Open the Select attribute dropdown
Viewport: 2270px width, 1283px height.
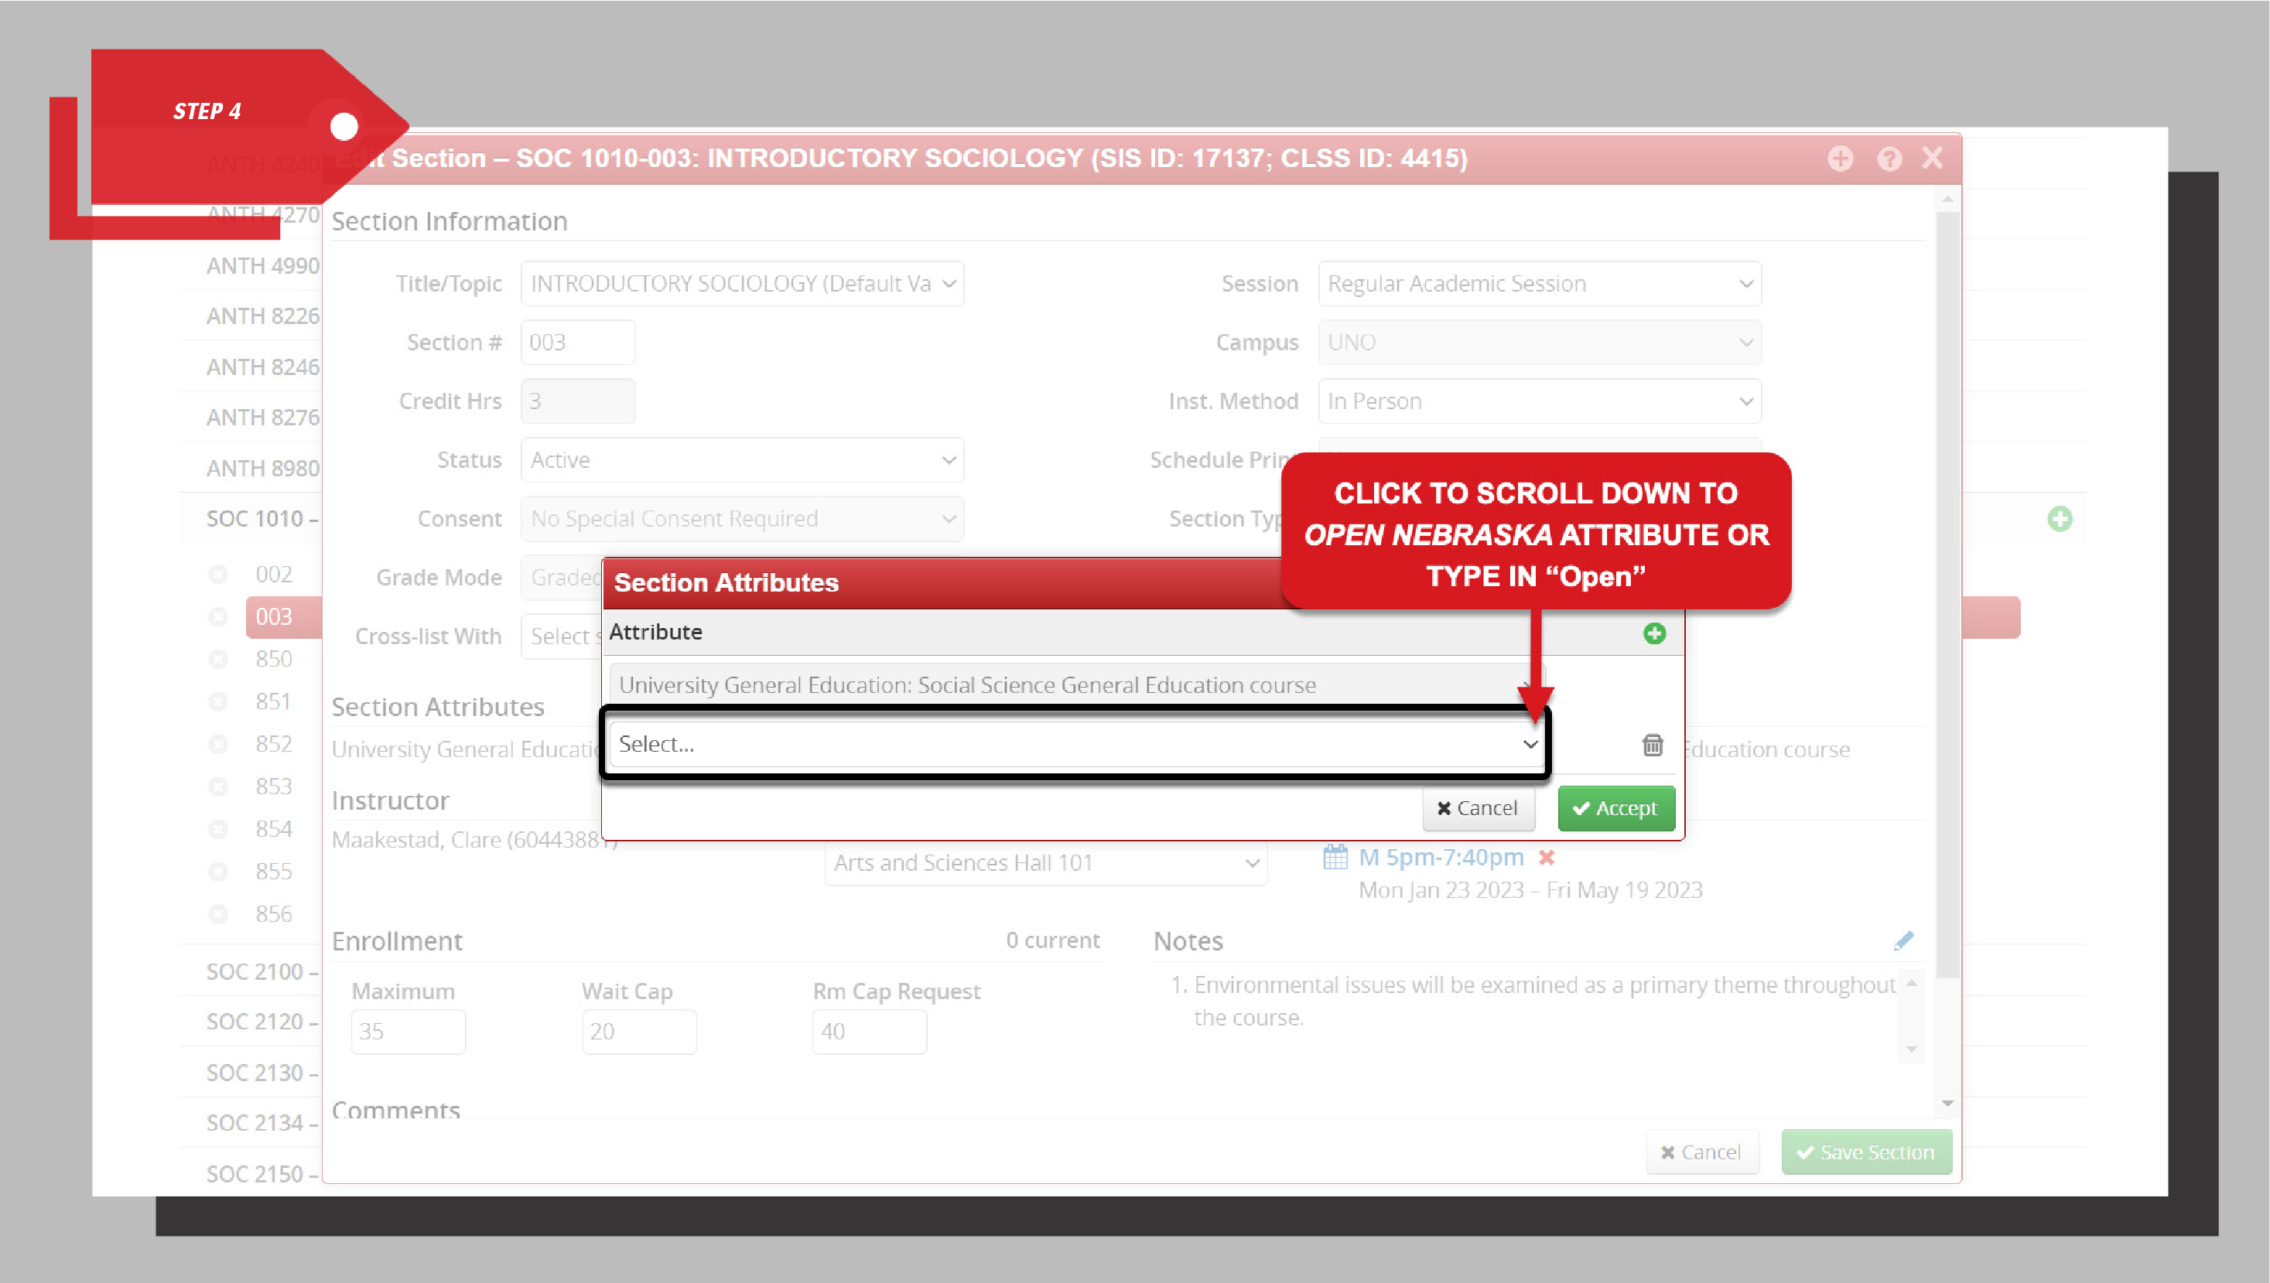tap(1075, 744)
